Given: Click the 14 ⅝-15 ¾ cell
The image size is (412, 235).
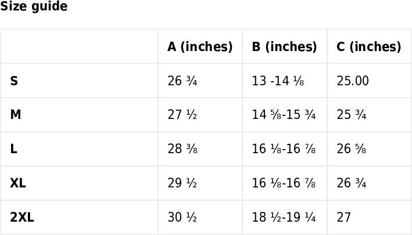Looking at the screenshot, I should pos(284,115).
